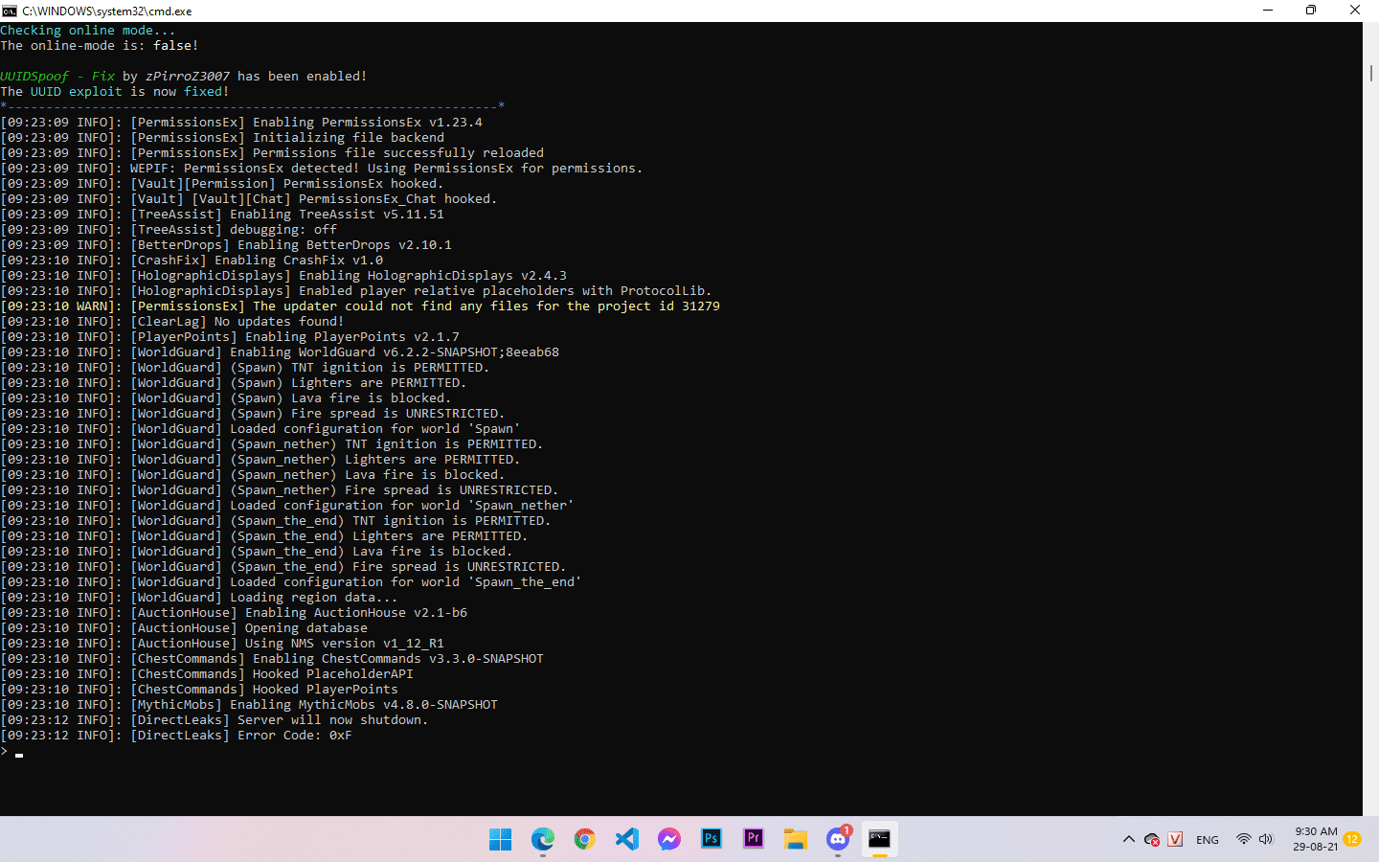The height and width of the screenshot is (862, 1379).
Task: Open the ENG input language switcher
Action: pyautogui.click(x=1208, y=840)
